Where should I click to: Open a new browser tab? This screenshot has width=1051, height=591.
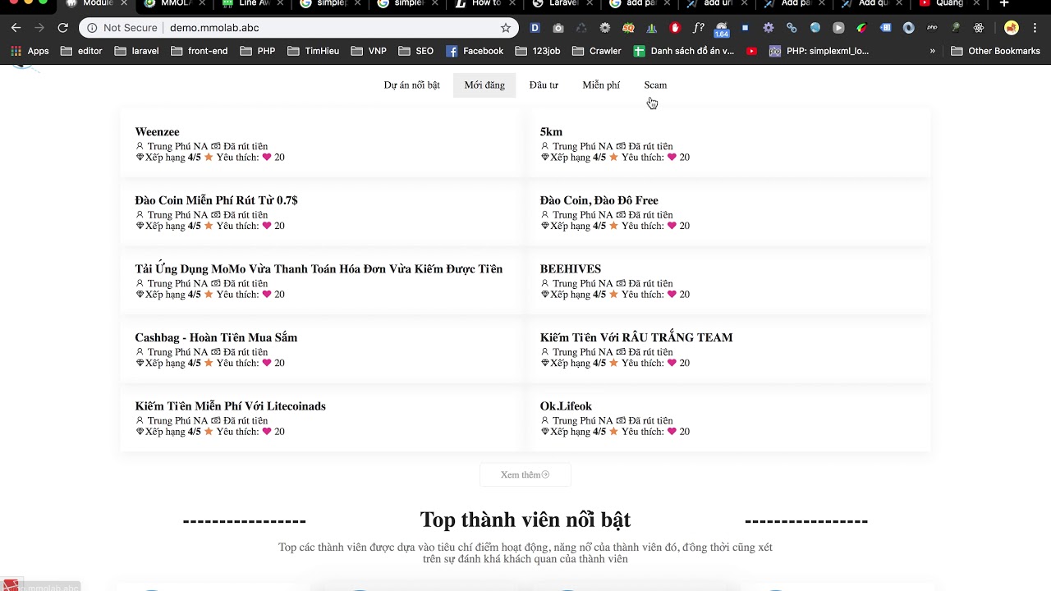[x=1004, y=4]
